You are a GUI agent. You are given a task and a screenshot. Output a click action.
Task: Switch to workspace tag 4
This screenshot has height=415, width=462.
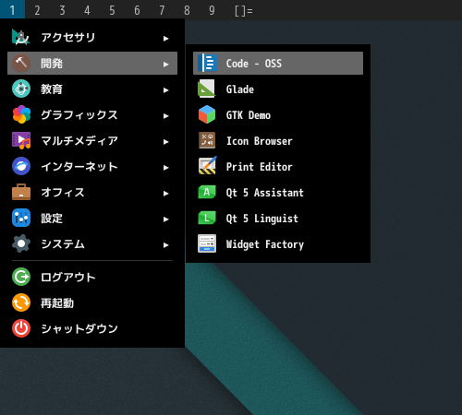click(87, 10)
